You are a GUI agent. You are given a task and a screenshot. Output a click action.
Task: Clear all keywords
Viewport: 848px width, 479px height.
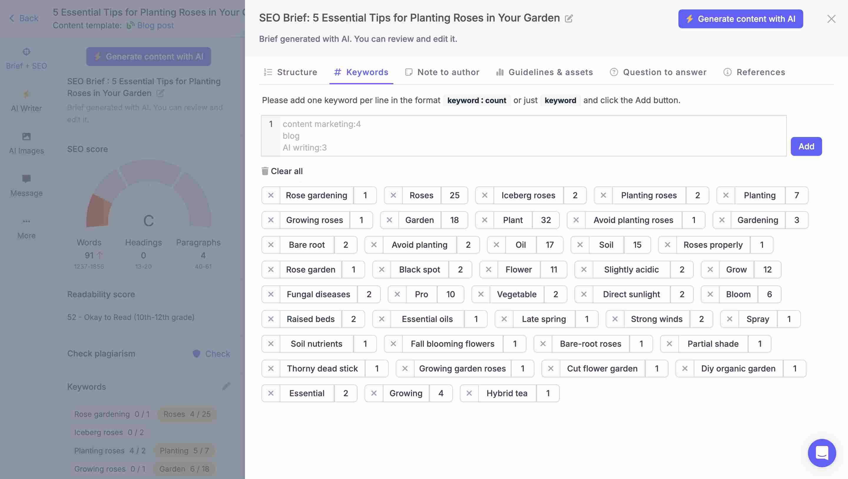(282, 171)
